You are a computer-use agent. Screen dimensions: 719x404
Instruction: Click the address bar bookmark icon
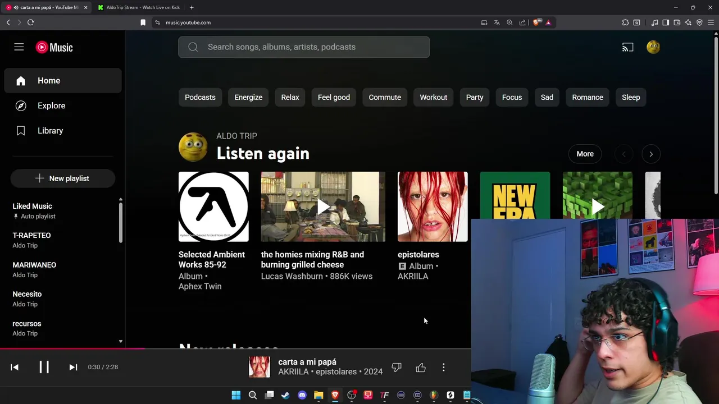(143, 22)
